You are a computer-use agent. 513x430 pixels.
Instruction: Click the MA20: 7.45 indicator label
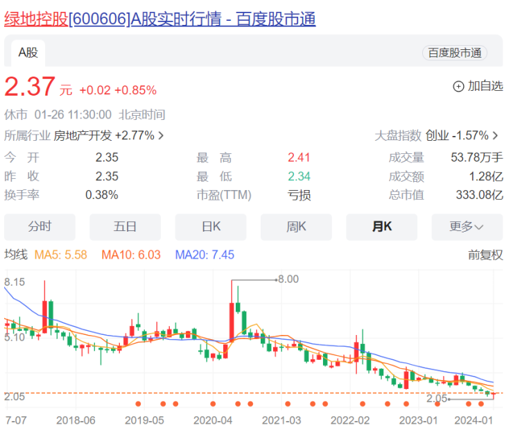coord(205,255)
